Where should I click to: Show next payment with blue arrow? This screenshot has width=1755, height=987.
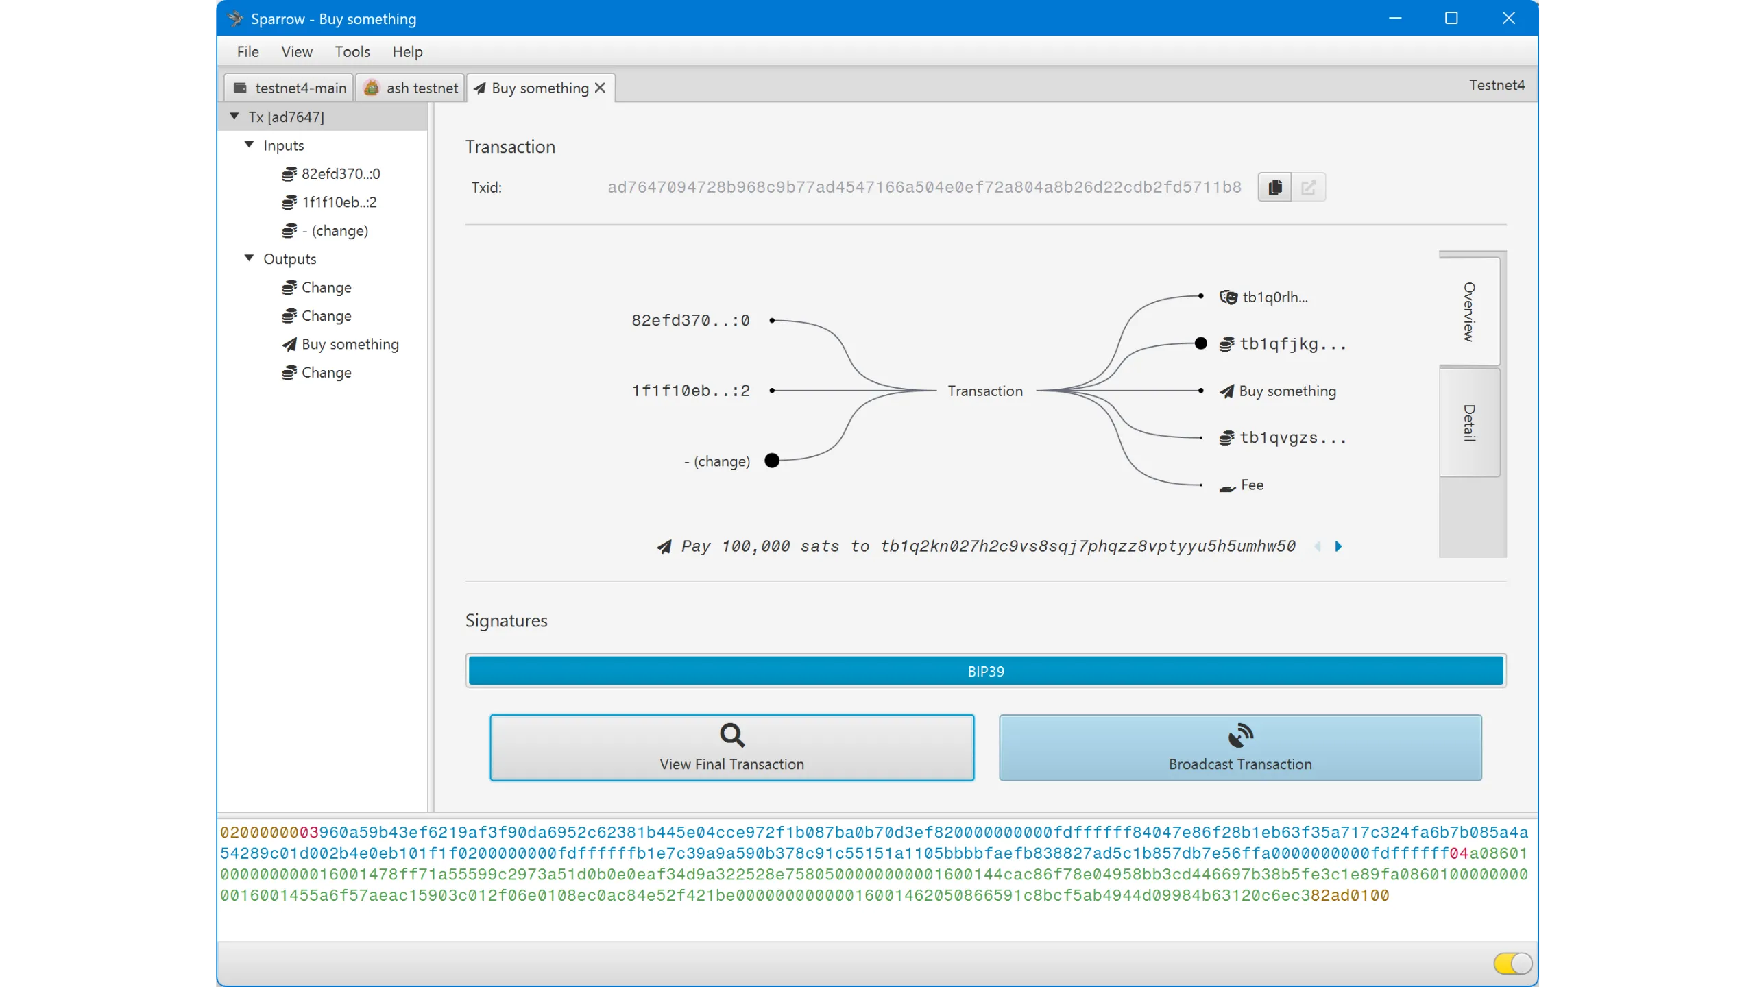[x=1338, y=546]
